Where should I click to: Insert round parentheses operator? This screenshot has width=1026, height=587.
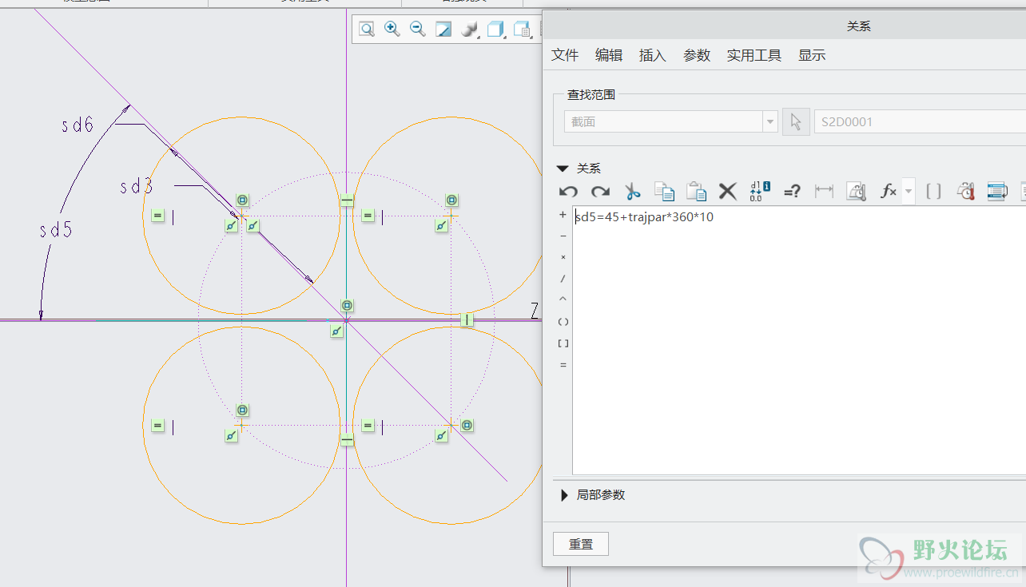pos(563,321)
